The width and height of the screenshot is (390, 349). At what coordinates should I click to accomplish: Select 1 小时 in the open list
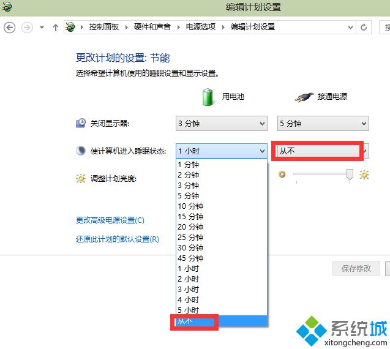222,269
